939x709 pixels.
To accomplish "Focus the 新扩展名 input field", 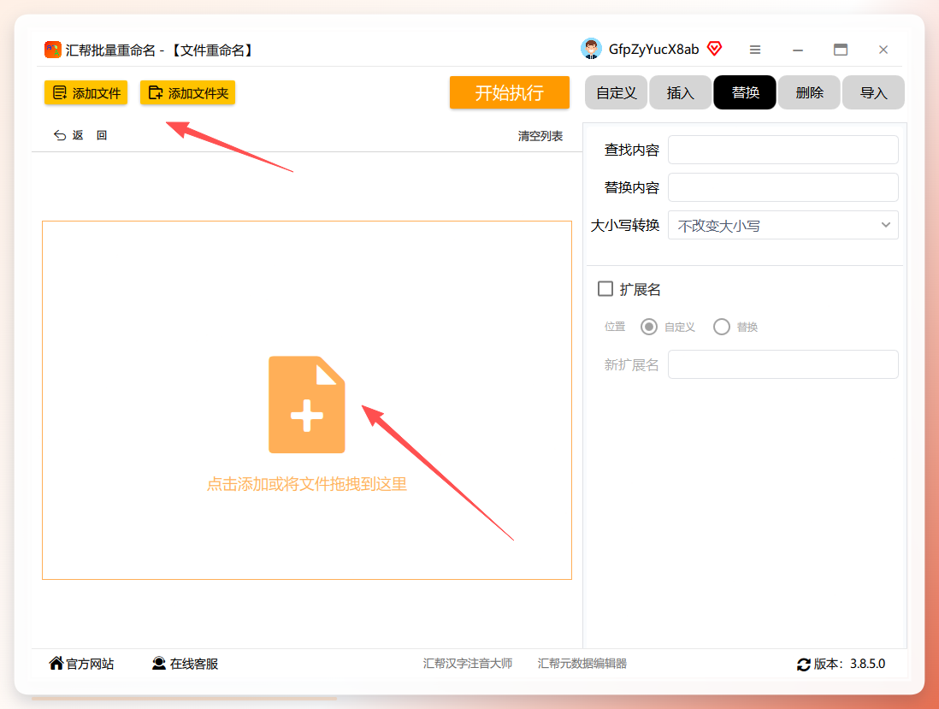I will (x=782, y=364).
